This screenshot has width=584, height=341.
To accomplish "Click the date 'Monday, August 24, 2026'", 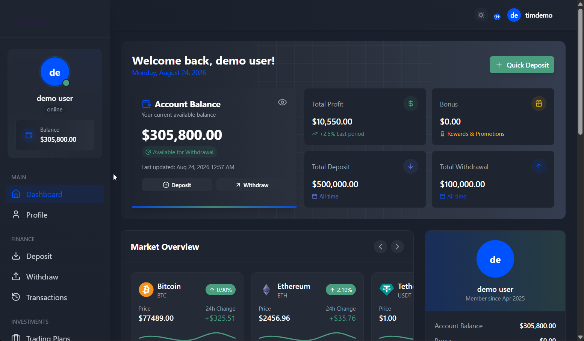I will (x=169, y=73).
